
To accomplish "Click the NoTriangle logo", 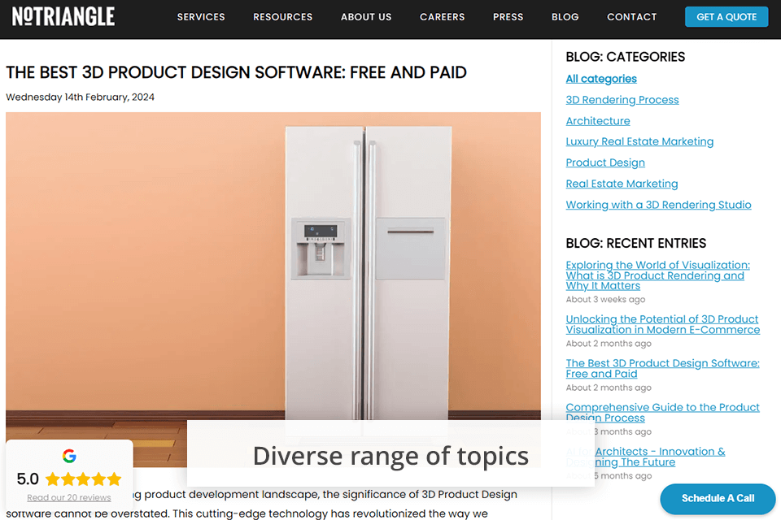I will click(x=63, y=16).
